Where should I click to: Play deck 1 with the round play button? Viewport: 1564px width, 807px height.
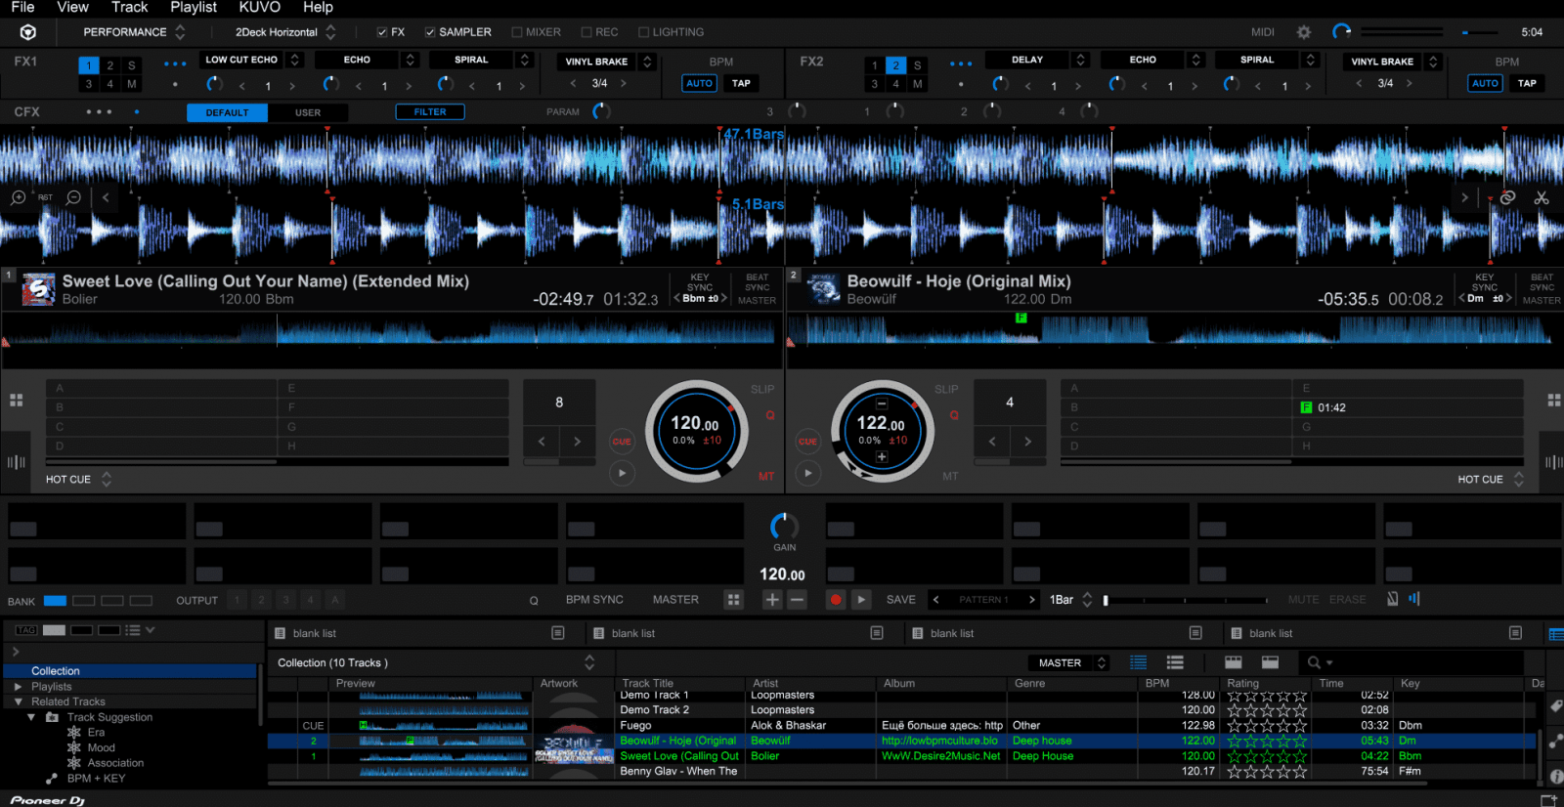tap(622, 474)
